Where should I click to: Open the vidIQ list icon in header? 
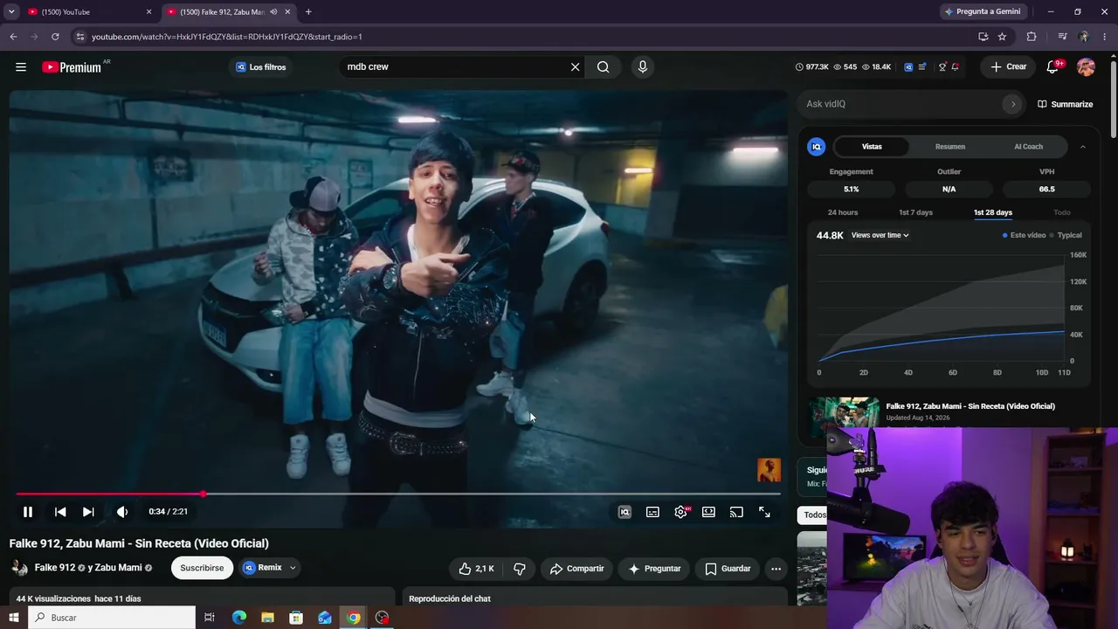click(x=922, y=67)
